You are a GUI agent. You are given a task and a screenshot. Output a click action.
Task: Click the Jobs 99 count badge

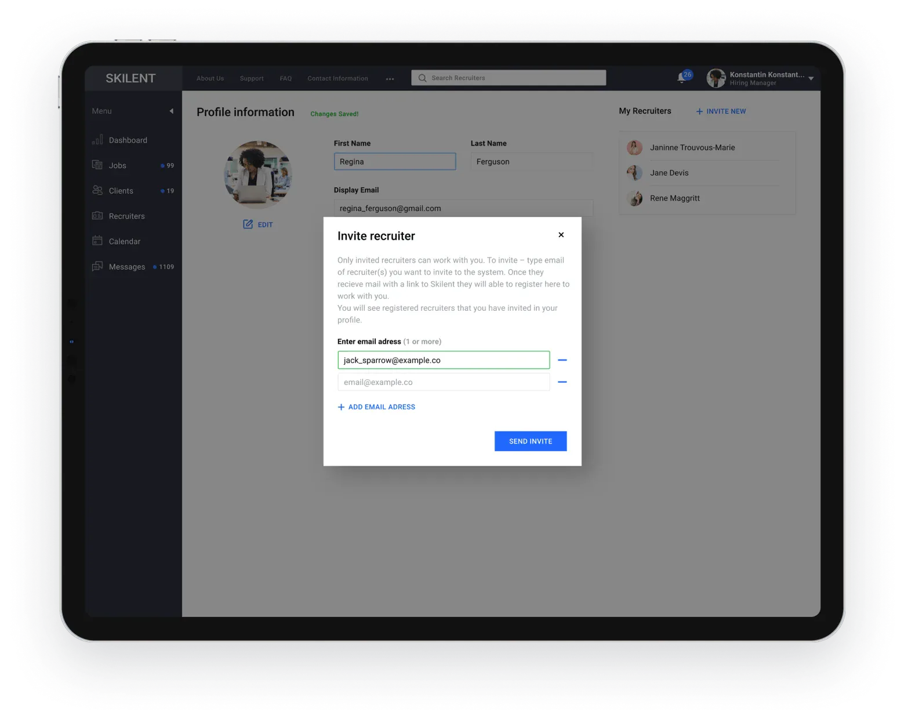tap(168, 165)
